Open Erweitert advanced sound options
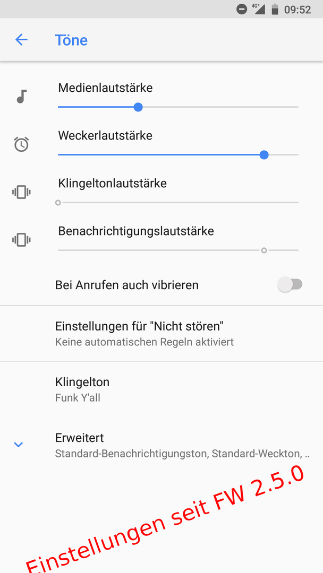Screen dimensions: 323x573 click(161, 446)
